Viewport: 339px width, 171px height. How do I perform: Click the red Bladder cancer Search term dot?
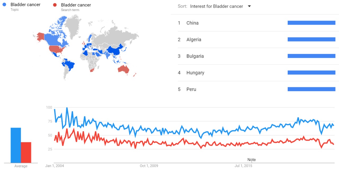pos(55,5)
